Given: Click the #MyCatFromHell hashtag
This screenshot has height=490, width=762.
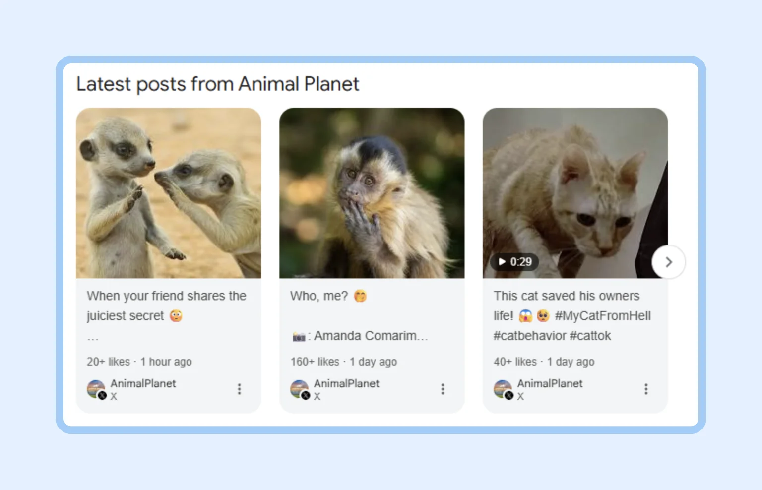Looking at the screenshot, I should [603, 316].
